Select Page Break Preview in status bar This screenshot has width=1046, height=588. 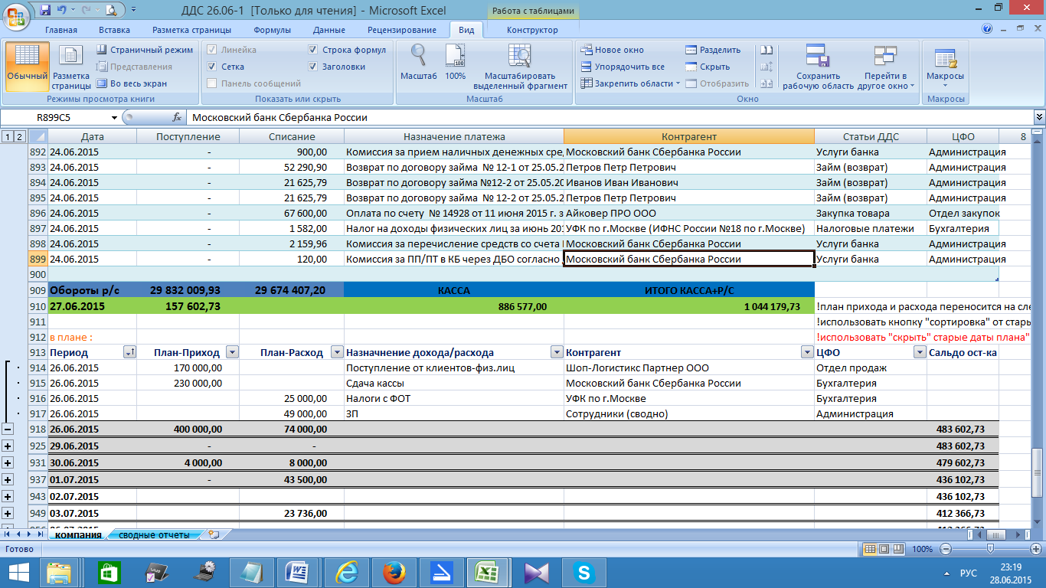click(x=897, y=549)
